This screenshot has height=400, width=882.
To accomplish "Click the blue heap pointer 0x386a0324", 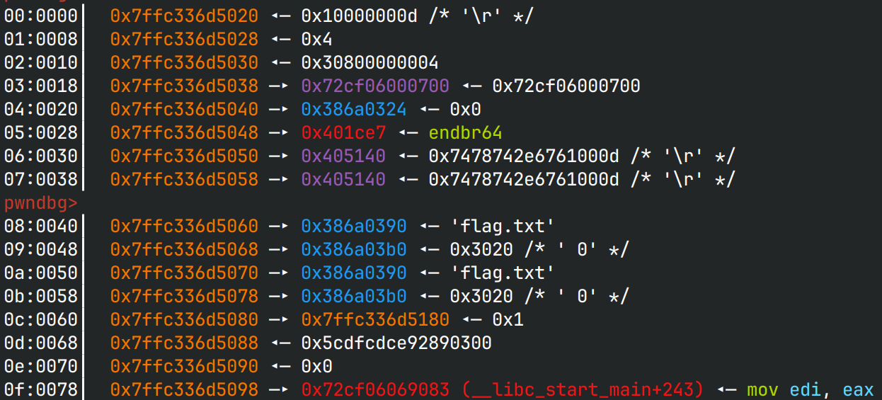I will pyautogui.click(x=354, y=109).
